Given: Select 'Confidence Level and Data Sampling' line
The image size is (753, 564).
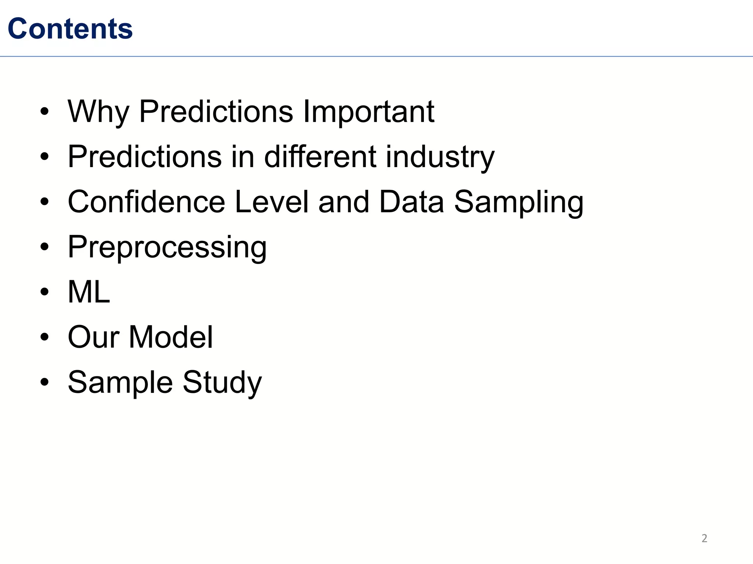Looking at the screenshot, I should point(325,202).
